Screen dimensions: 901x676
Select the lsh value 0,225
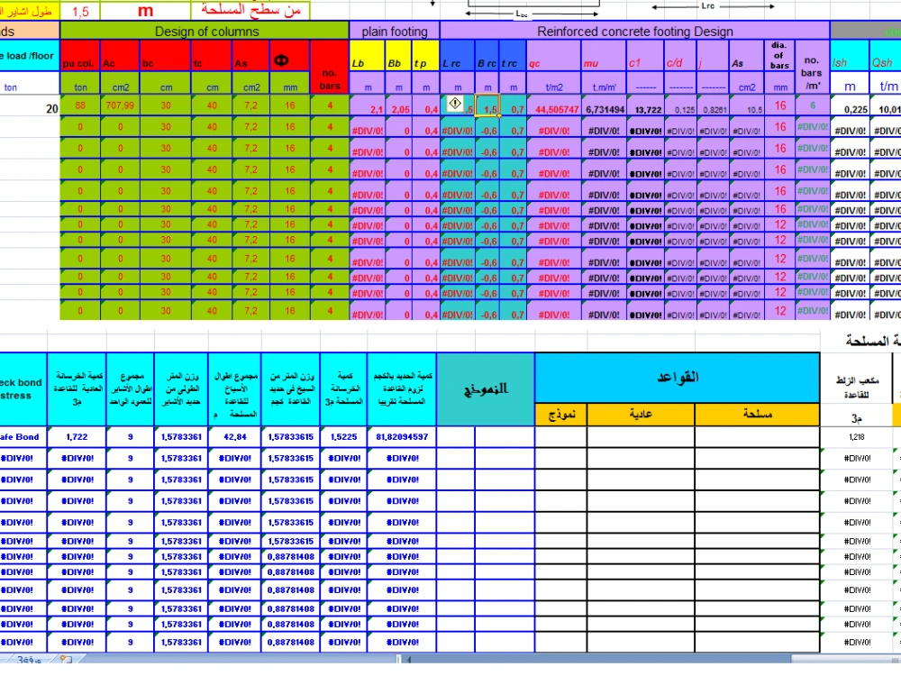(x=850, y=105)
